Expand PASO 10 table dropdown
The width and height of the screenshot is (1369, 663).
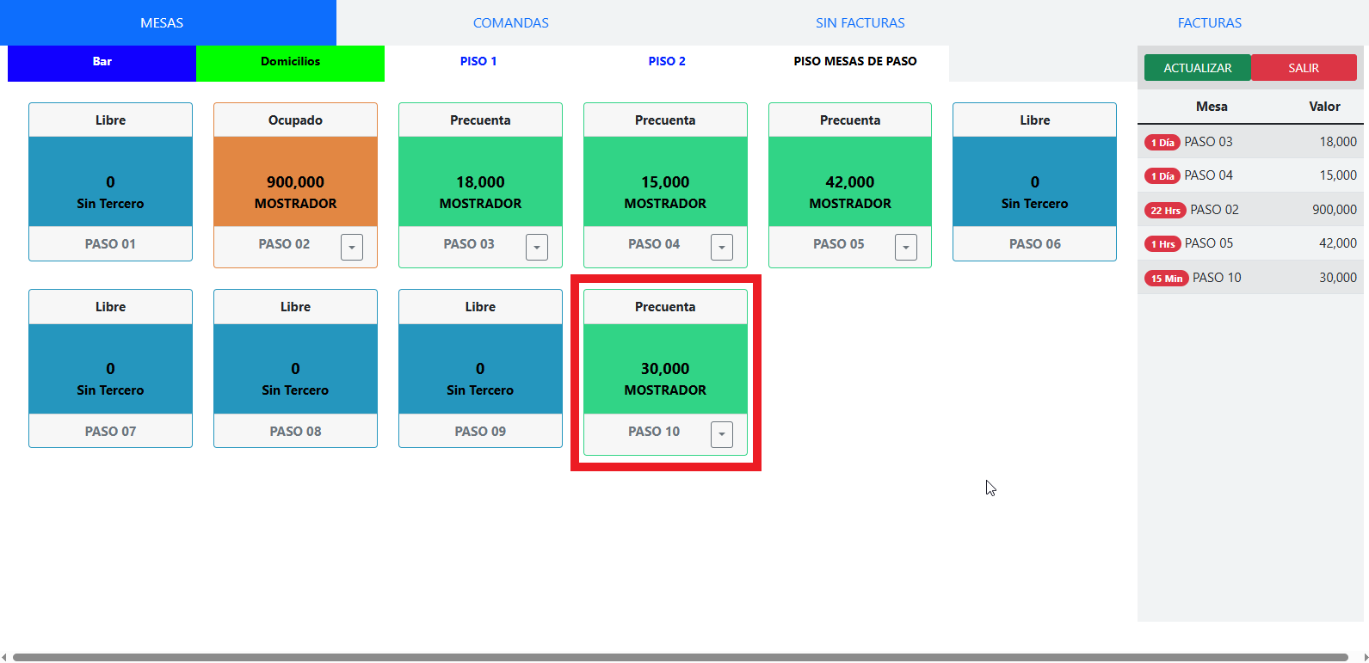tap(721, 434)
